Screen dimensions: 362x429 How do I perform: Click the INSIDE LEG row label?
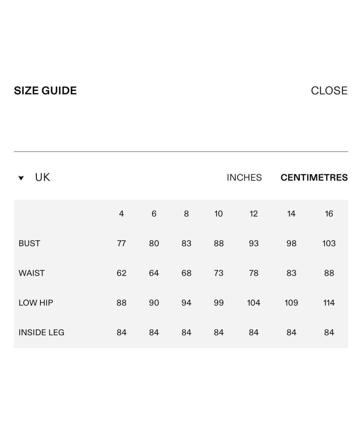[41, 332]
